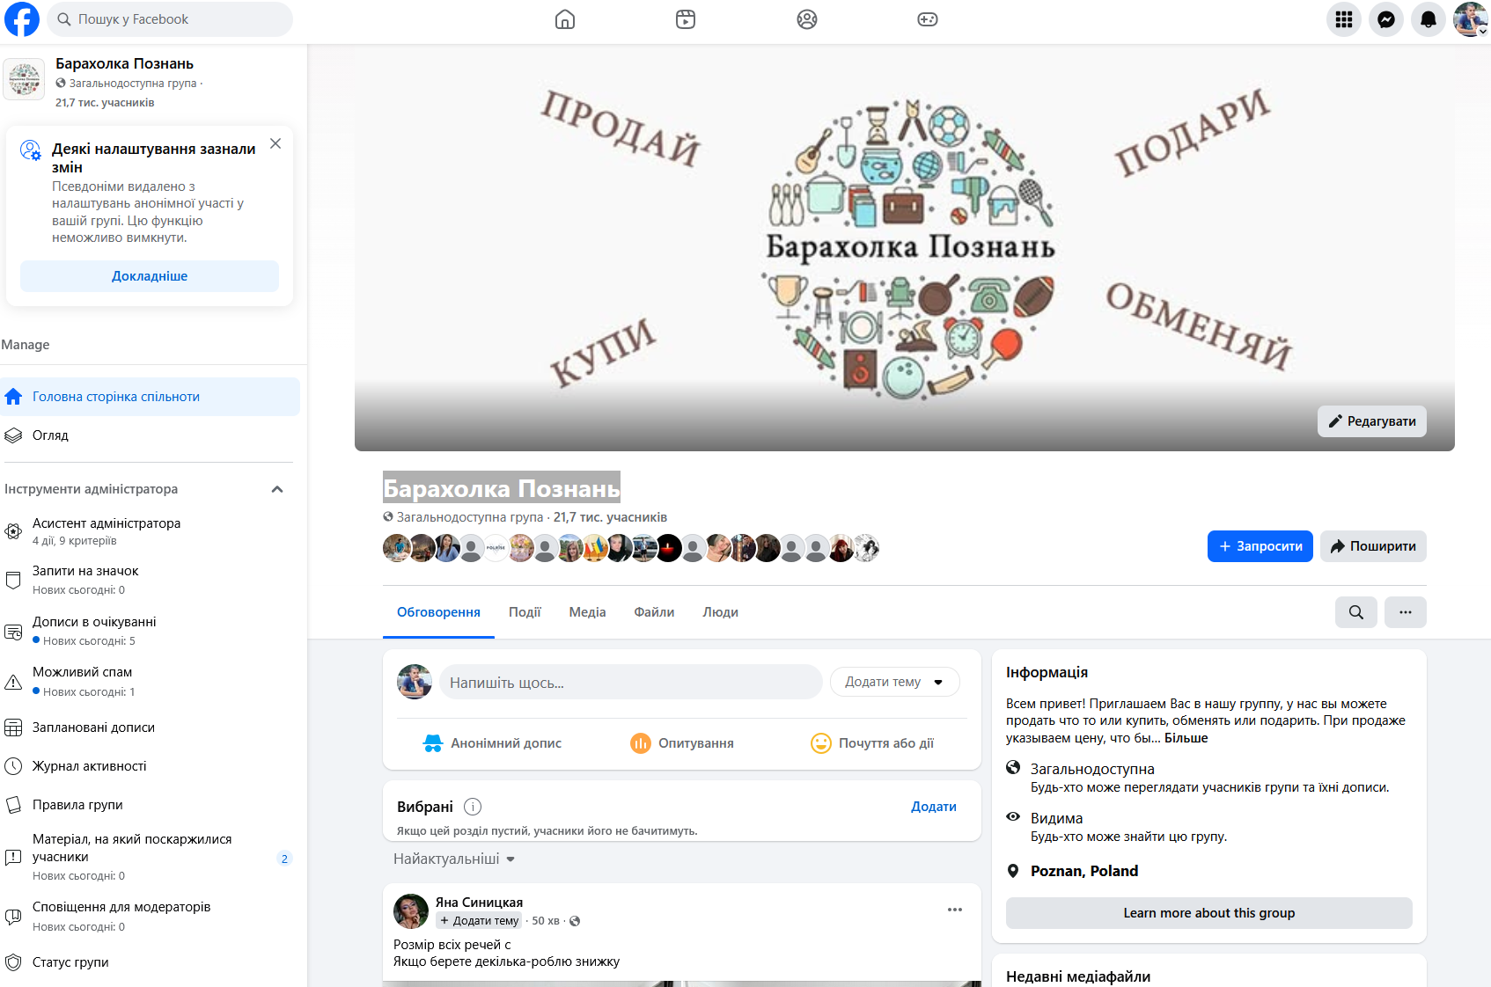Open Messenger from the top right
The height and width of the screenshot is (987, 1491).
click(x=1385, y=19)
